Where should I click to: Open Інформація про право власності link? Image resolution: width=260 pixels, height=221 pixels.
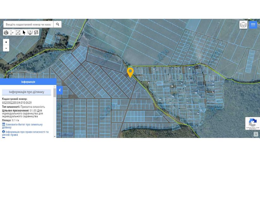click(25, 133)
